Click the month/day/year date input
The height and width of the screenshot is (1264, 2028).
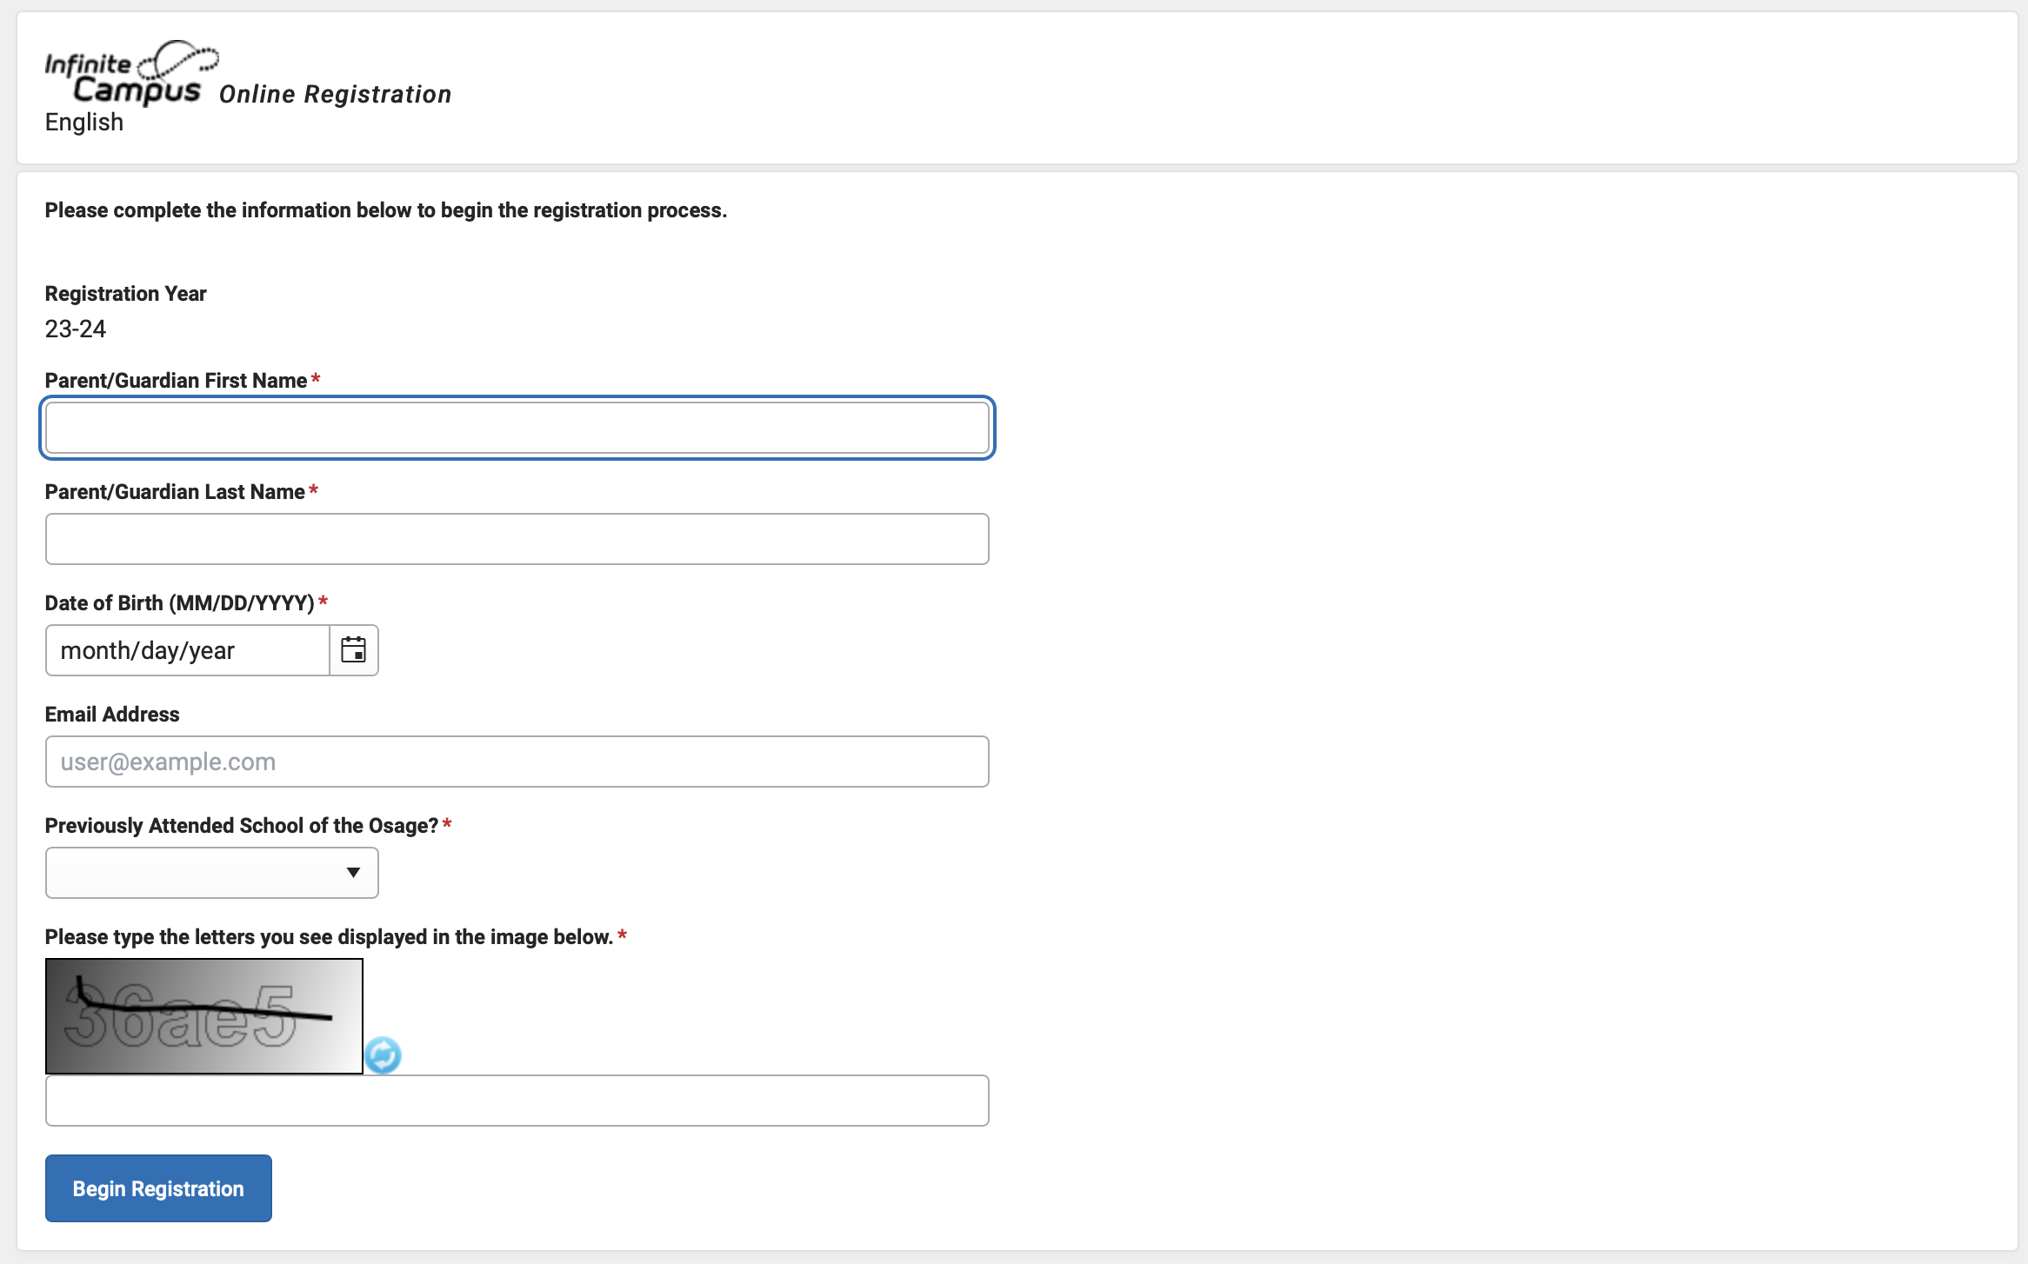click(x=188, y=650)
